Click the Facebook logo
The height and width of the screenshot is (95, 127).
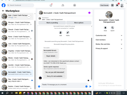point(4,5)
